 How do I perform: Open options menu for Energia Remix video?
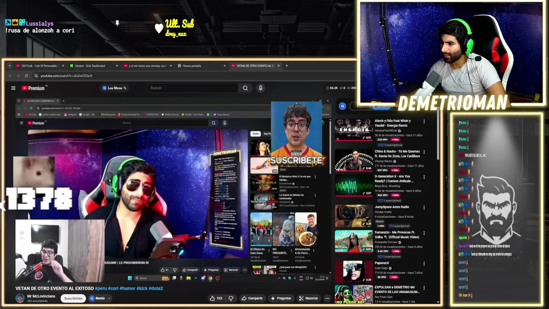424,121
